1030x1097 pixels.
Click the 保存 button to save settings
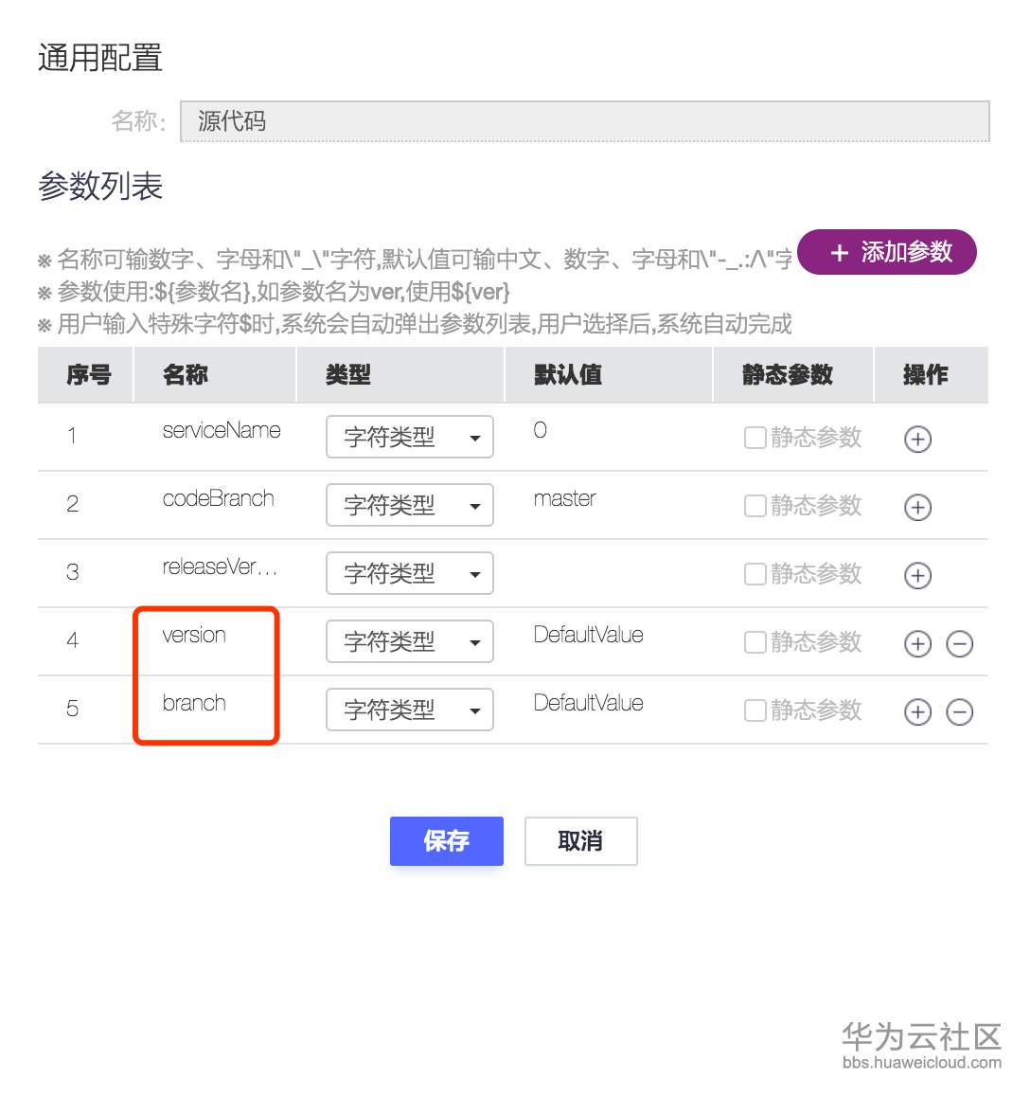pos(446,841)
